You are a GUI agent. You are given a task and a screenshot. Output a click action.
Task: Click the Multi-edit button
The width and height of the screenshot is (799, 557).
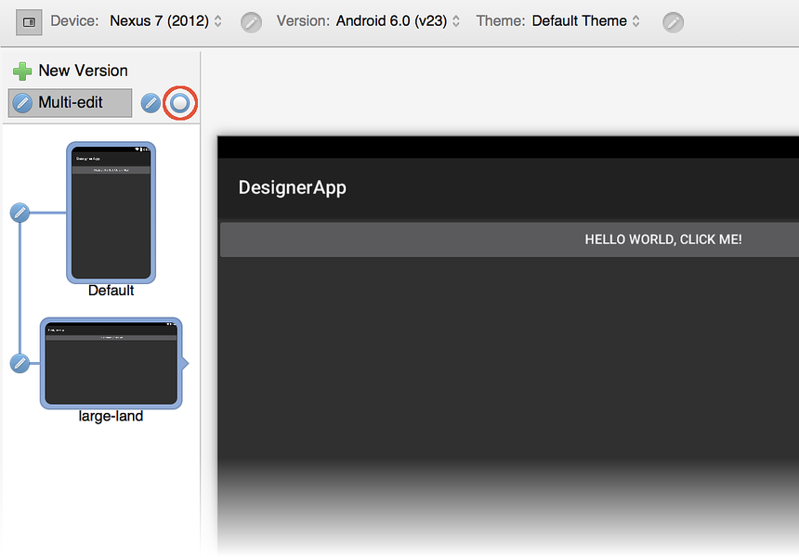coord(70,103)
